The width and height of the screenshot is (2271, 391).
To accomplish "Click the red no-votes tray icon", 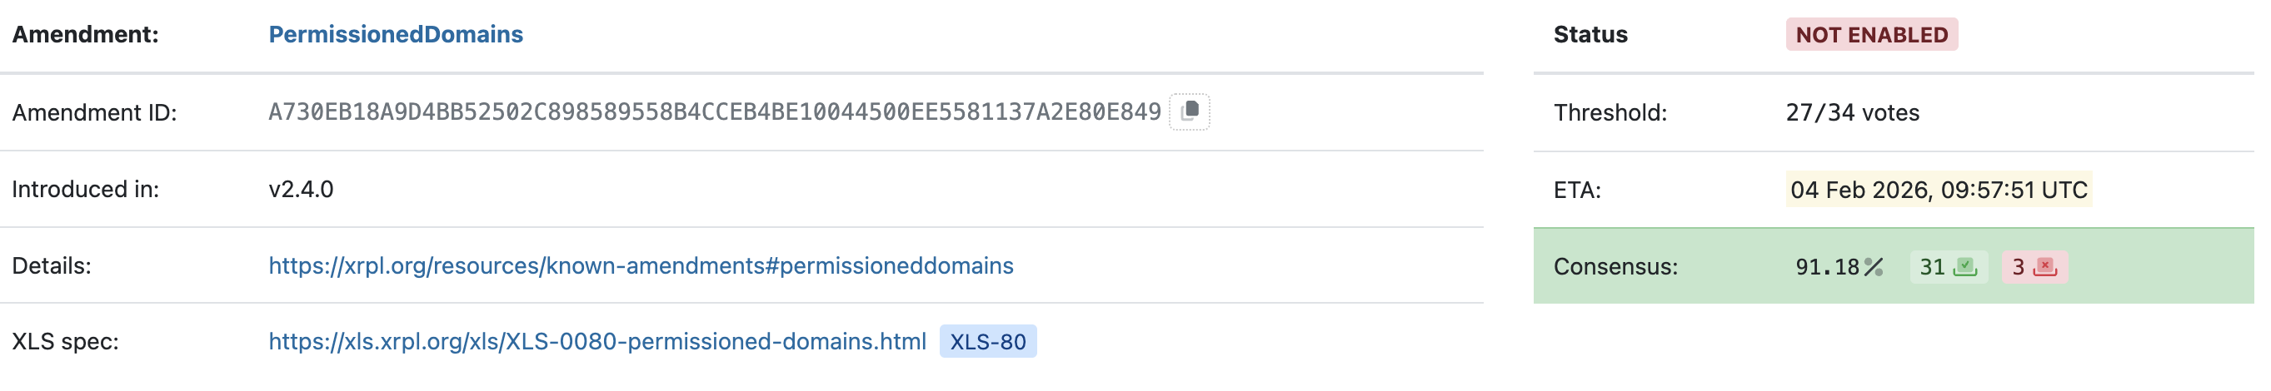I will click(2045, 267).
